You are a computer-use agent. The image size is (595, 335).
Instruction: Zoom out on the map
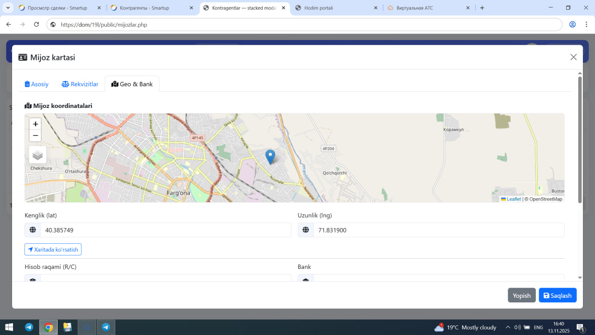pos(35,136)
